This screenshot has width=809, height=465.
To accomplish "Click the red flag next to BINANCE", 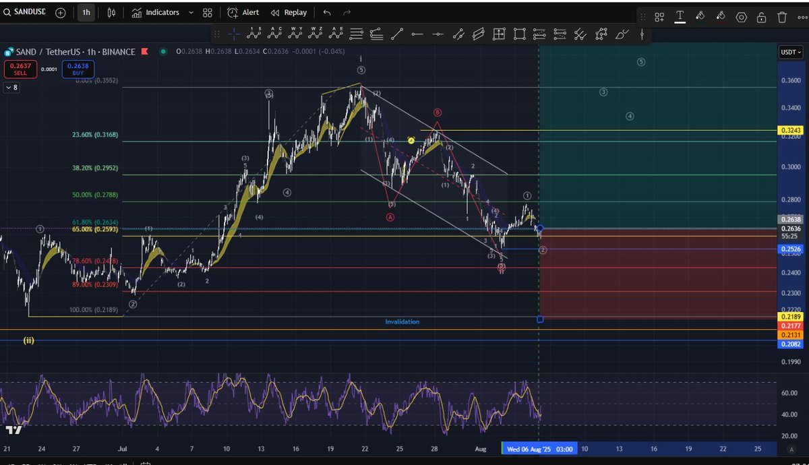I will coord(145,52).
